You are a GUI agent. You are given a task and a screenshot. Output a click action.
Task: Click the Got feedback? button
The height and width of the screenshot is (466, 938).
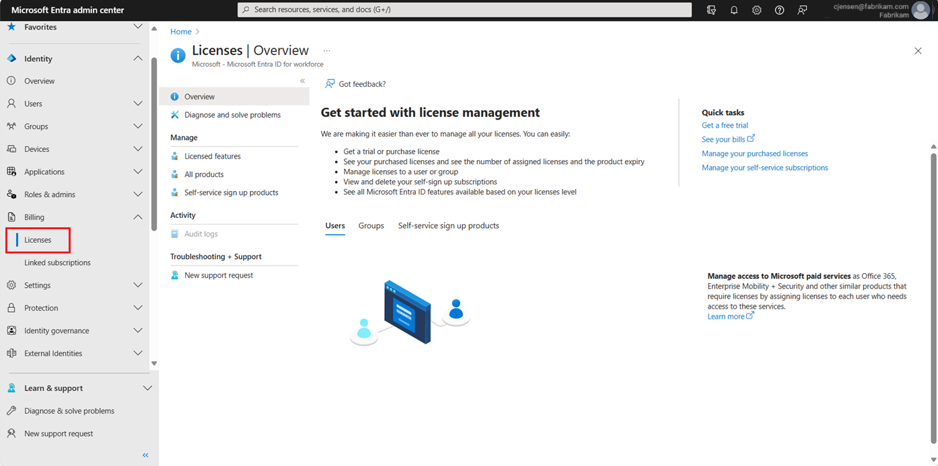355,84
